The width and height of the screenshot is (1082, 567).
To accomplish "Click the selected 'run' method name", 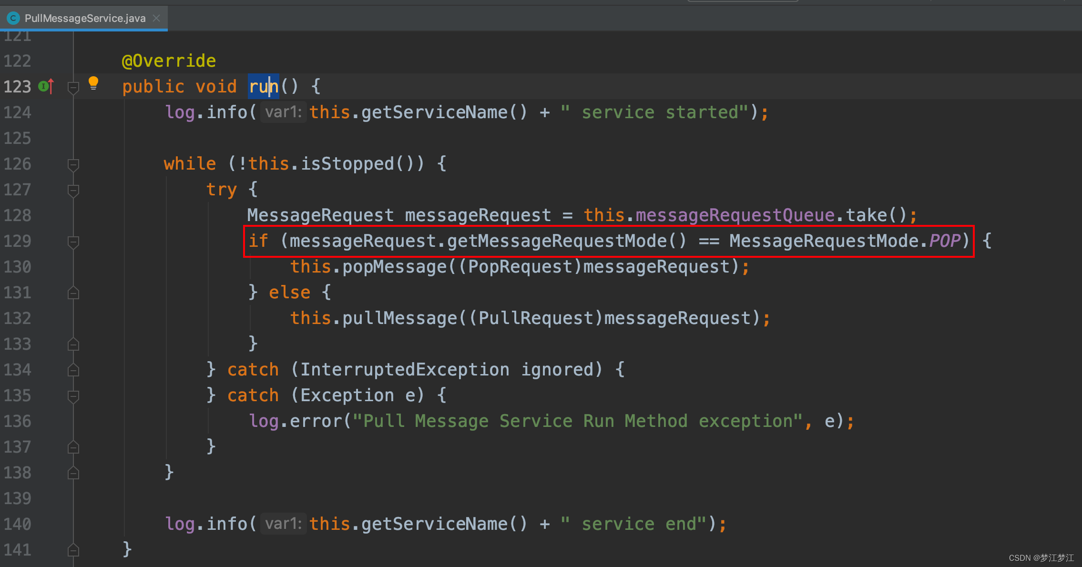I will (264, 87).
